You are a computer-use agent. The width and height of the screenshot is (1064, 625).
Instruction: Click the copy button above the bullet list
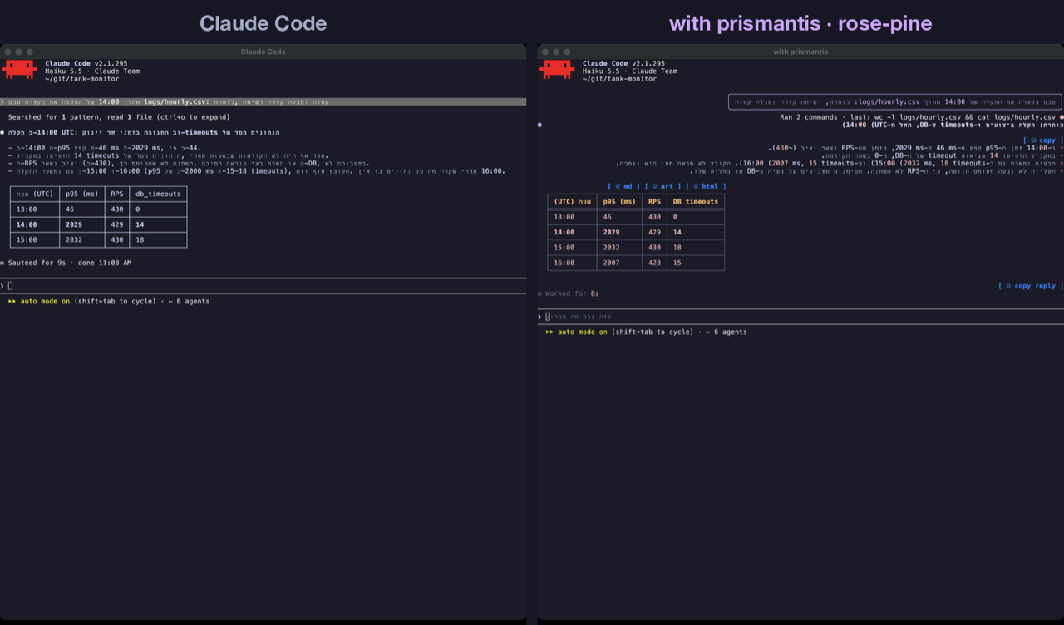(x=1042, y=140)
